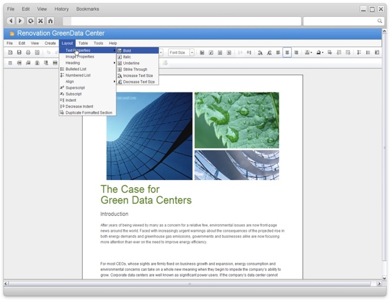The width and height of the screenshot is (390, 303).
Task: Click the Indent toolbar icon
Action: [x=249, y=52]
